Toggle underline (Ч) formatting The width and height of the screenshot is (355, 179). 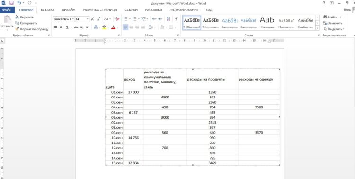[x=67, y=27]
